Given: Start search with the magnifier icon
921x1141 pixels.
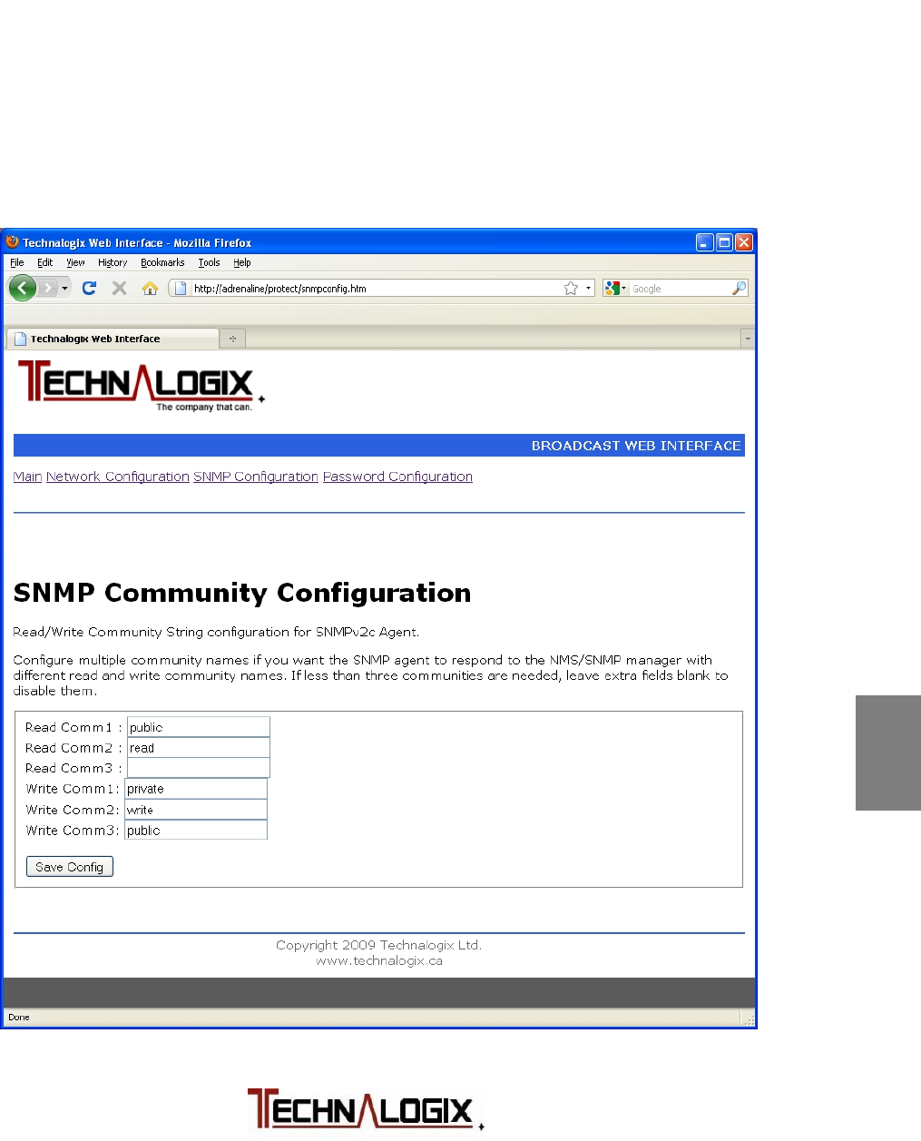Looking at the screenshot, I should pos(740,289).
